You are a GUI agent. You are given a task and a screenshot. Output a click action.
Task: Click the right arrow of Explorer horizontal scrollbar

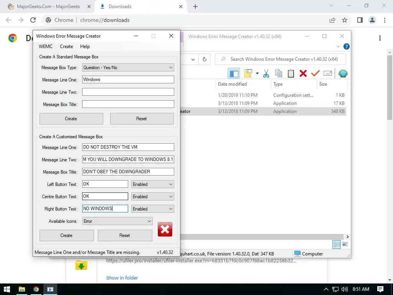pos(347,237)
